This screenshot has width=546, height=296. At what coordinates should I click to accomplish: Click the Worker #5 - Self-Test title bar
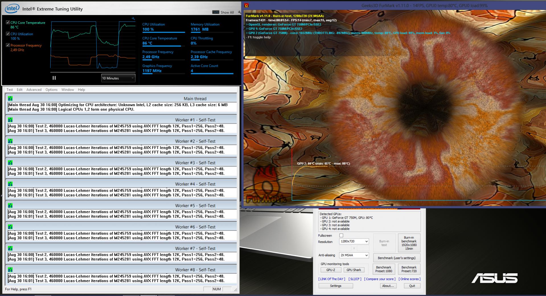(x=121, y=205)
